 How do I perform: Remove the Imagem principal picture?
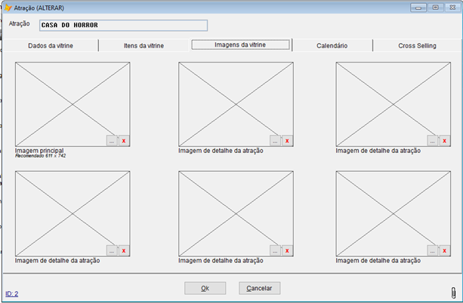tap(124, 141)
